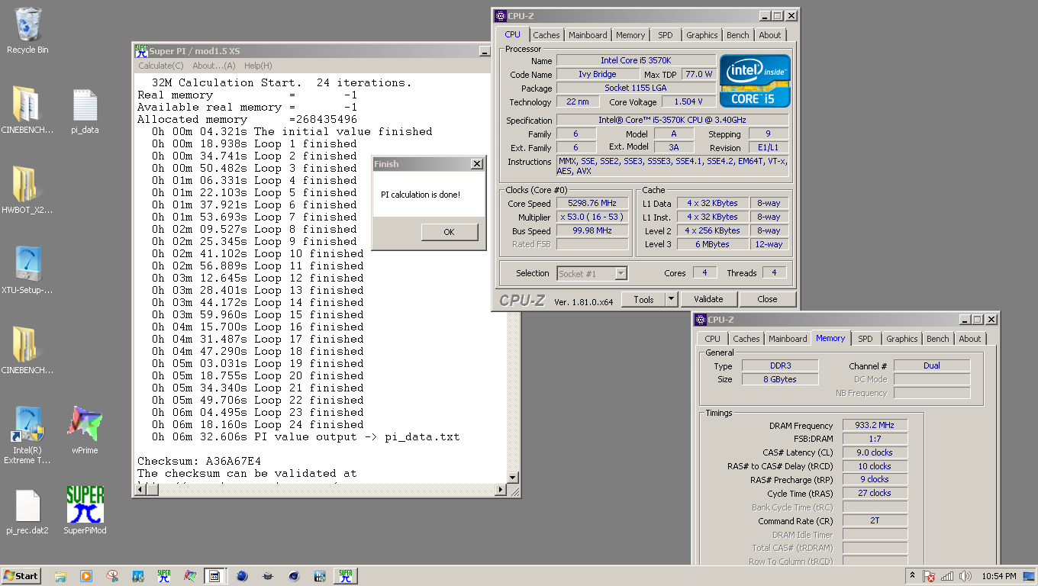
Task: Switch to Memory tab in CPU-Z processor window
Action: (x=630, y=35)
